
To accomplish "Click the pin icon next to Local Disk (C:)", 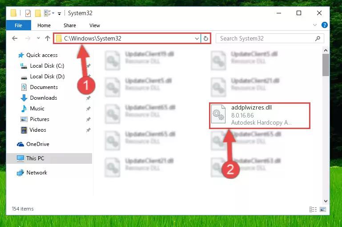I will tap(88, 66).
